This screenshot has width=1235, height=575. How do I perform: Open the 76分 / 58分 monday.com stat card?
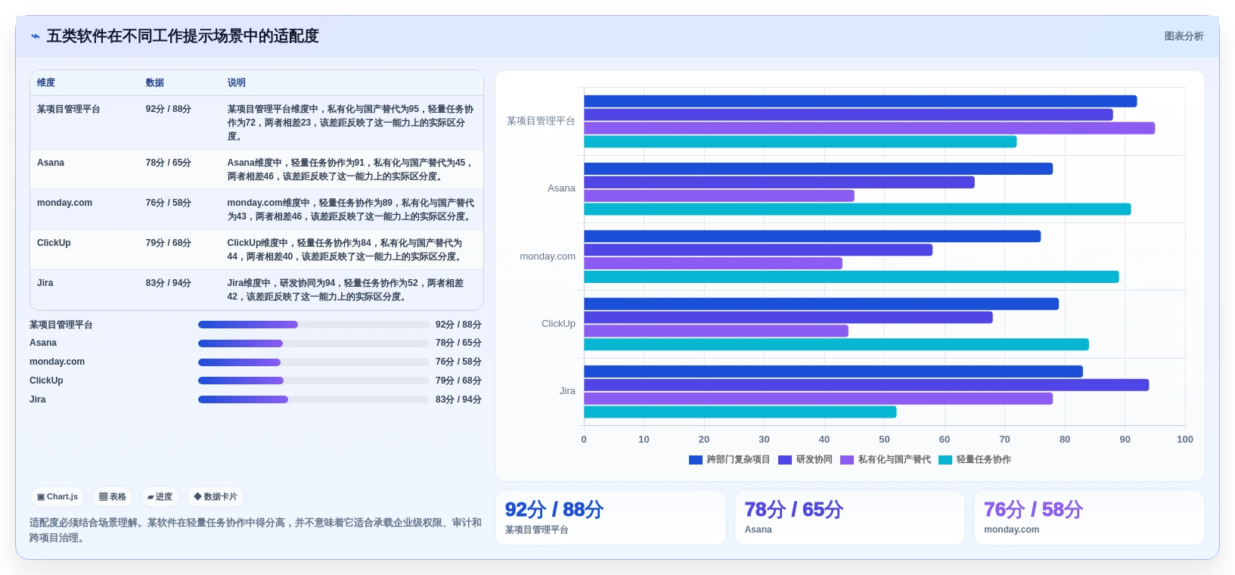point(1089,517)
